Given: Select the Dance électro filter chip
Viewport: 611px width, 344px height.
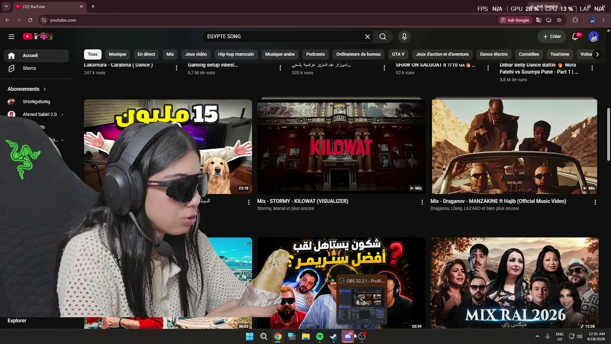Looking at the screenshot, I should click(494, 54).
